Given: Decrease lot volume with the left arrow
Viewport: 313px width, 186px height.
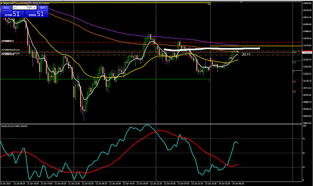Looking at the screenshot, I should tap(15, 8).
